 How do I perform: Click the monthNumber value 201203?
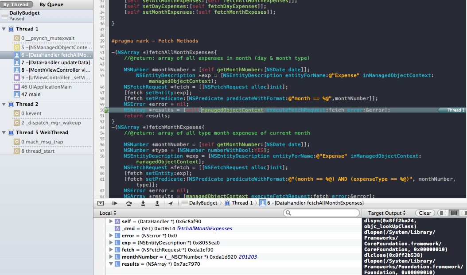248,257
